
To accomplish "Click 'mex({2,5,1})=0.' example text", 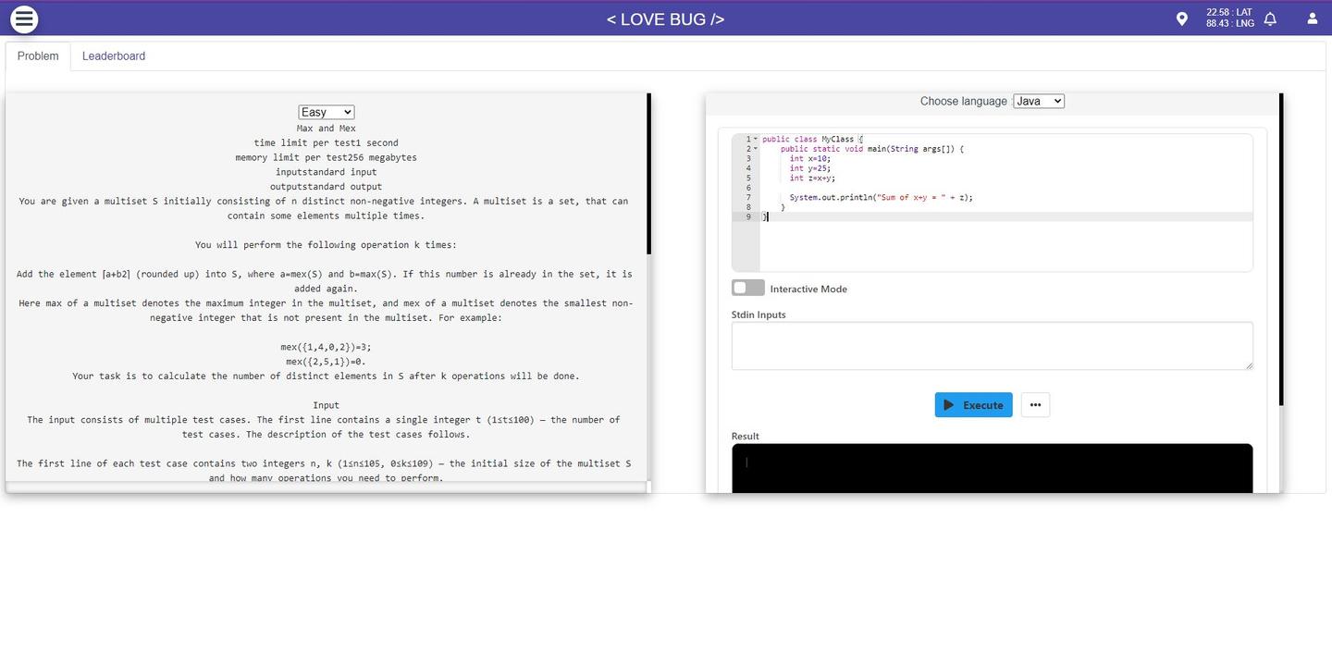I will pyautogui.click(x=327, y=362).
